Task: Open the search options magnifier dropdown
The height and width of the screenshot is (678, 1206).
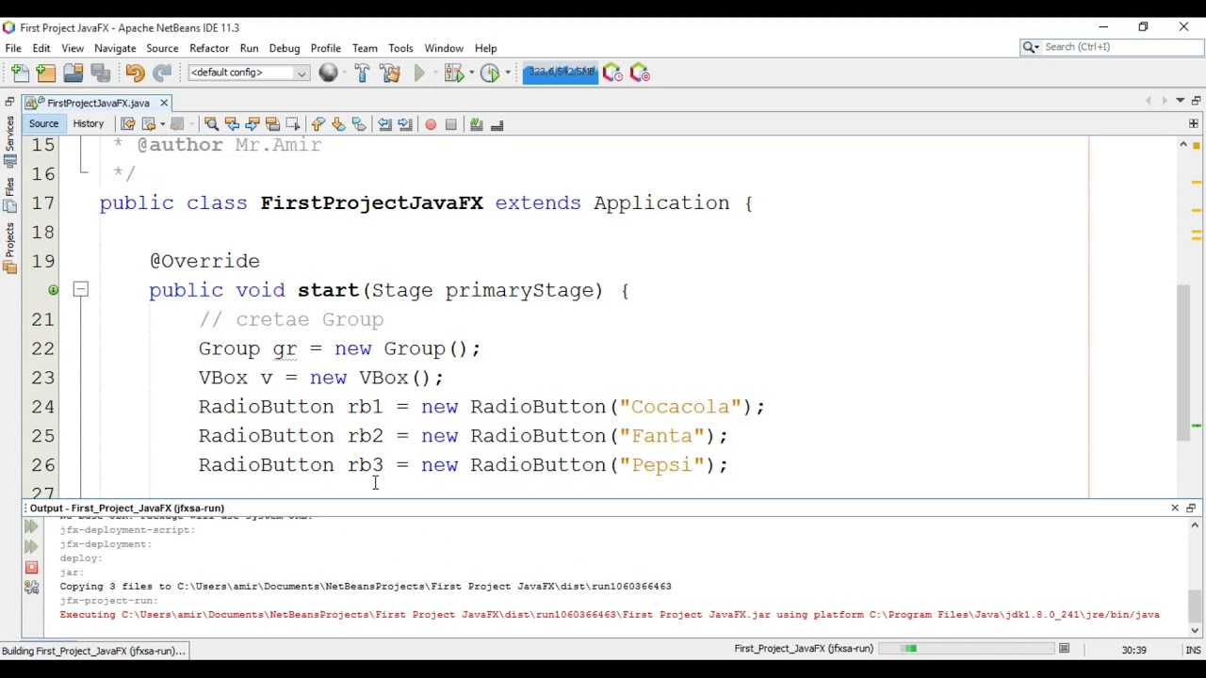Action: pos(1031,47)
